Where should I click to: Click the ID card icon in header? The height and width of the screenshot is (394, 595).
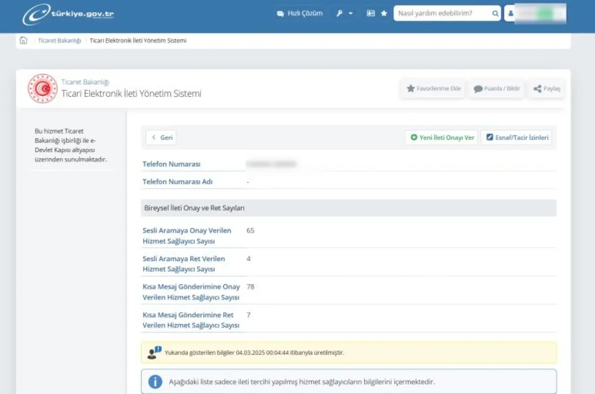(x=370, y=13)
